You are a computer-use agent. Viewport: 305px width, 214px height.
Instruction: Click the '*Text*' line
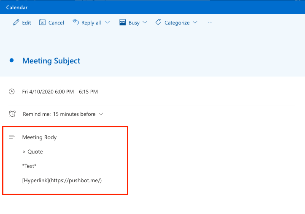tap(29, 166)
